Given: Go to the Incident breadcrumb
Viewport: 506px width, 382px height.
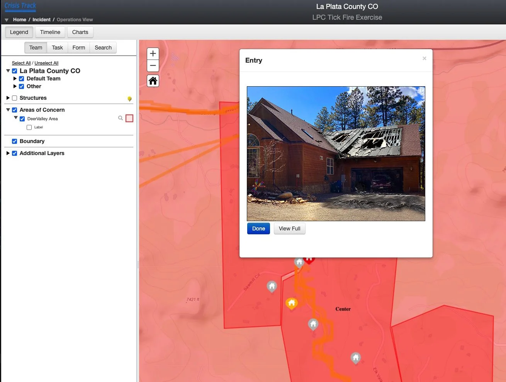Looking at the screenshot, I should 41,20.
